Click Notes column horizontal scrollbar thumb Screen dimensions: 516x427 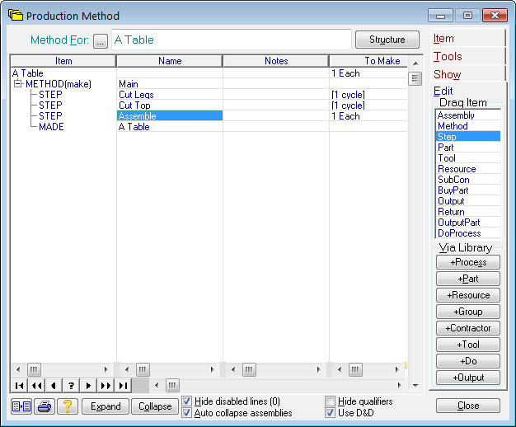(249, 369)
